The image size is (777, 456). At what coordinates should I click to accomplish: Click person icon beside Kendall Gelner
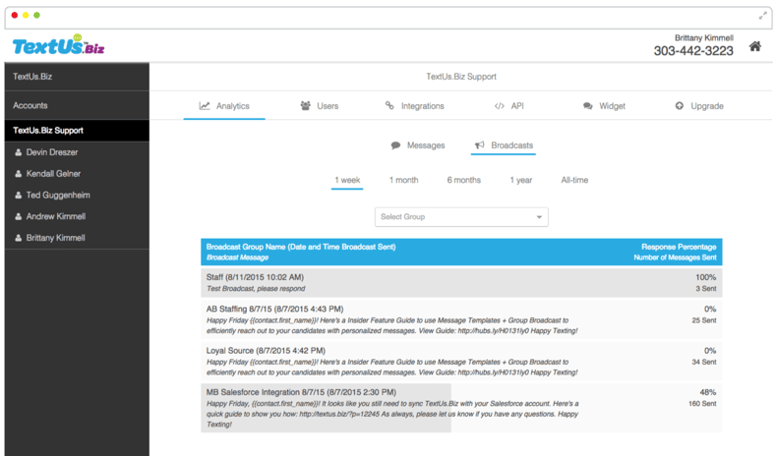click(19, 173)
